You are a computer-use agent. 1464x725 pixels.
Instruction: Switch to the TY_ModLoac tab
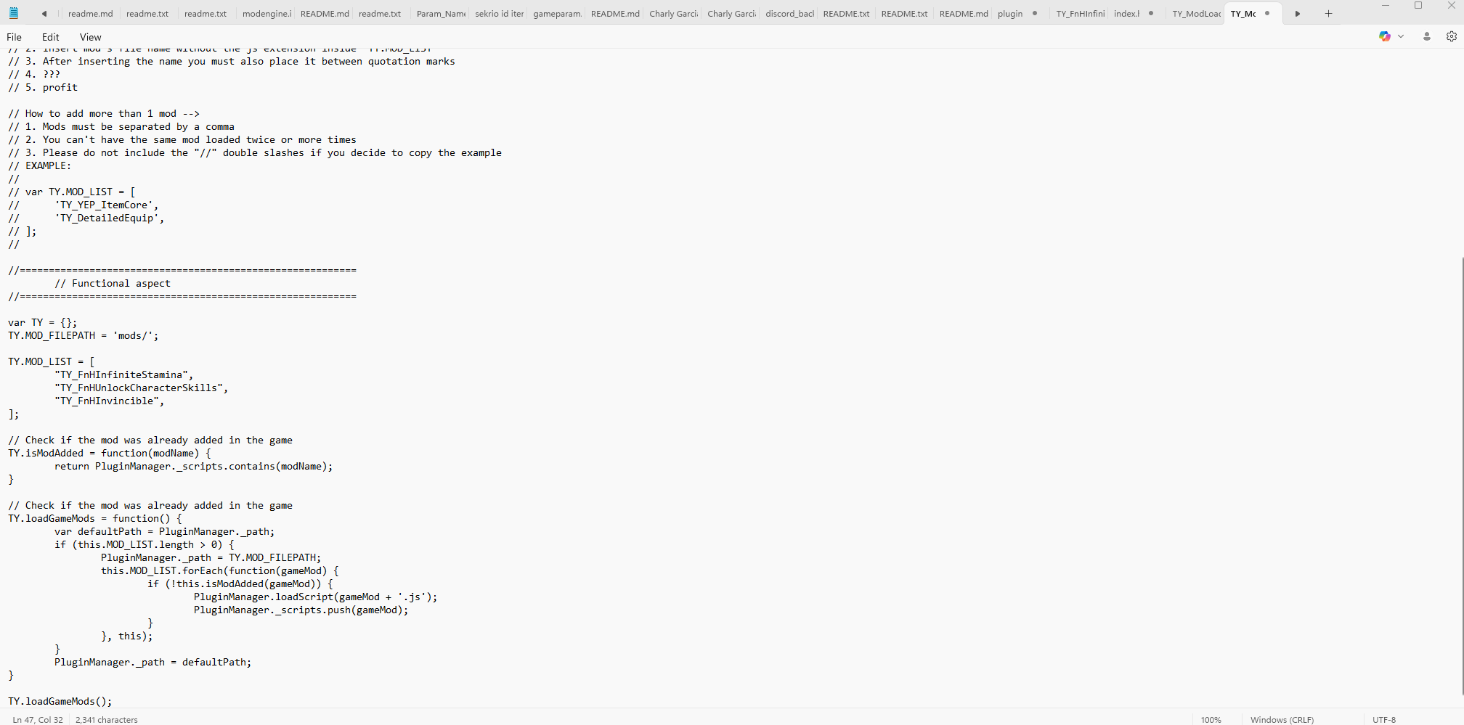(x=1196, y=14)
